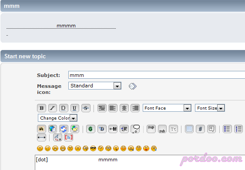Expand the Change Color dropdown
Viewport: 245px width, 170px height.
point(57,118)
